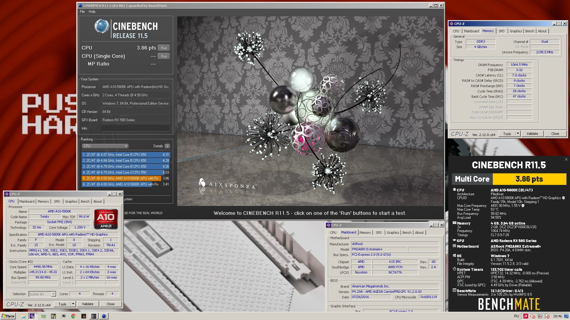Viewport: 570px width, 320px height.
Task: Click the AMD A10 processor logo
Action: [106, 219]
